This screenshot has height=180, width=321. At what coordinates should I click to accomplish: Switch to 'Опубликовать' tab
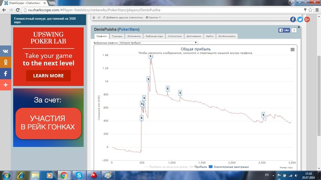(x=227, y=36)
